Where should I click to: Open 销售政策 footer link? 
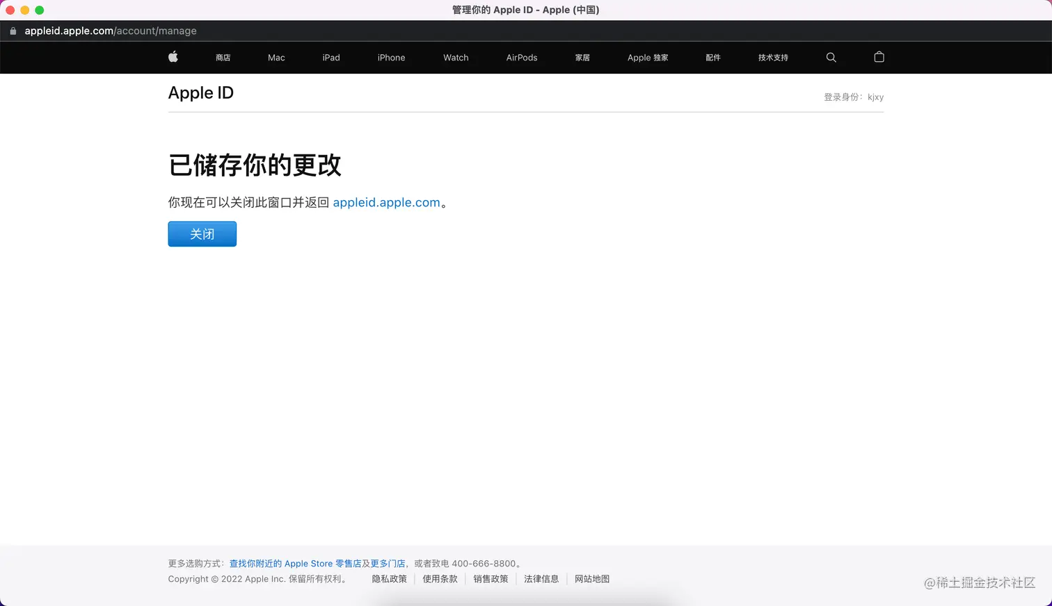(x=491, y=579)
